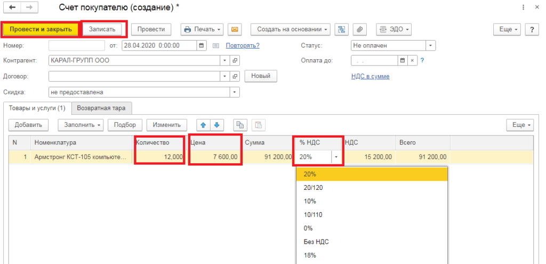Viewport: 546px width, 264px height.
Task: Click the Провести button
Action: click(151, 30)
